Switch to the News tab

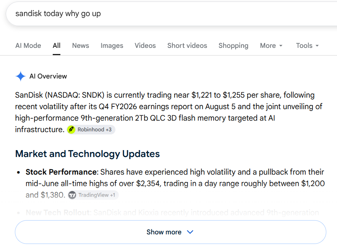pyautogui.click(x=81, y=46)
